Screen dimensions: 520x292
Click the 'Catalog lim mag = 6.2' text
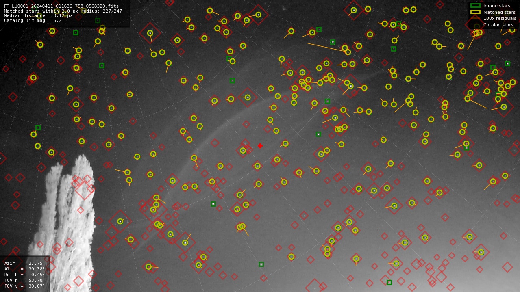tap(33, 20)
